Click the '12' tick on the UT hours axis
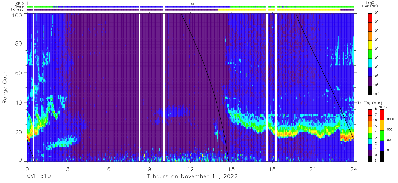 coord(191,169)
